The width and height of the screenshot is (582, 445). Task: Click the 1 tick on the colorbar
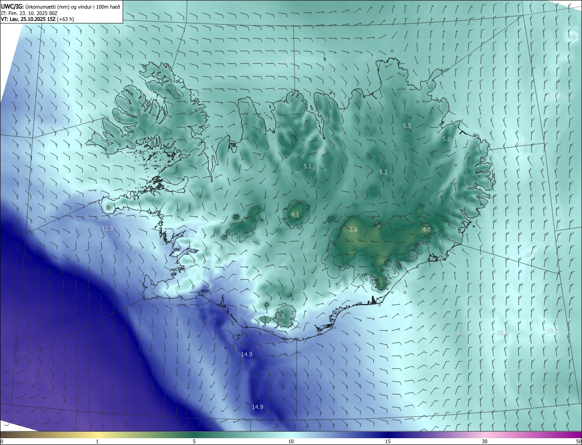pyautogui.click(x=97, y=441)
